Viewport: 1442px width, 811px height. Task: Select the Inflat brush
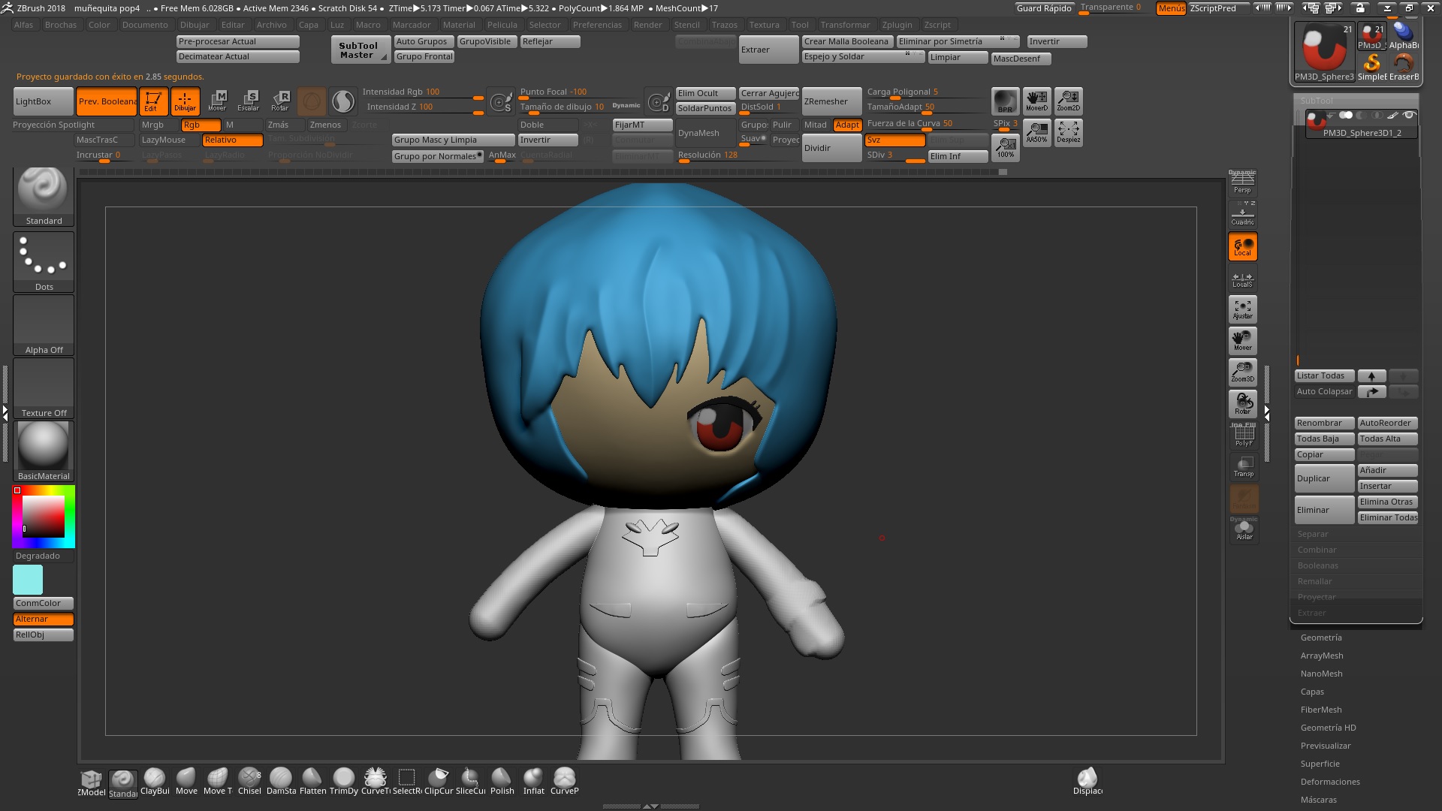[533, 782]
